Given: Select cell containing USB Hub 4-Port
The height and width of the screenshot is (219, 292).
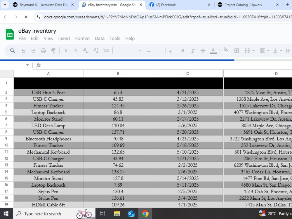Looking at the screenshot, I should [x=48, y=93].
